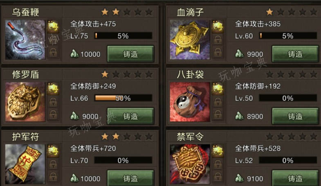321x186 pixels.
Task: Select the gold gem slot beside 乌蚕鞭
Action: point(53,27)
